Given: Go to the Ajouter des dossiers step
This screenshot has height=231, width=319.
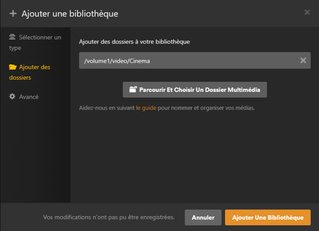Looking at the screenshot, I should [x=30, y=72].
